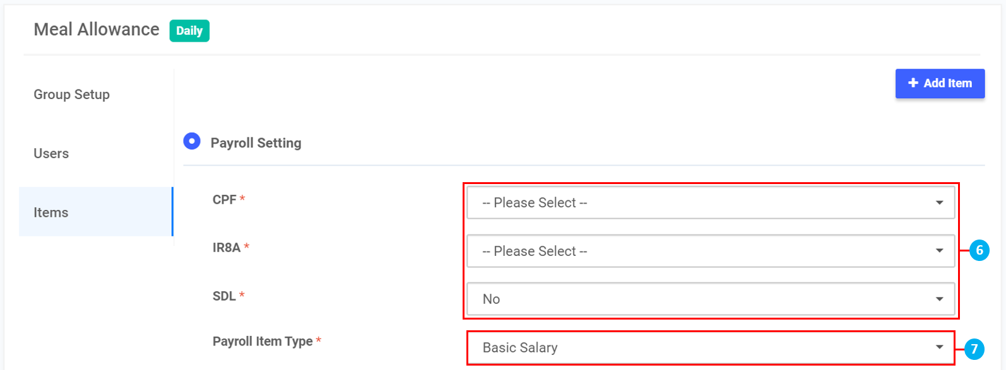Click the blue annotation marker 6
Viewport: 1006px width, 370px height.
pos(979,250)
